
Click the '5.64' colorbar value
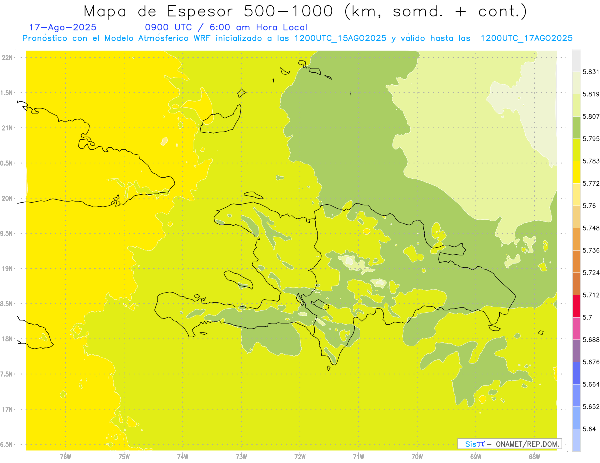click(589, 429)
